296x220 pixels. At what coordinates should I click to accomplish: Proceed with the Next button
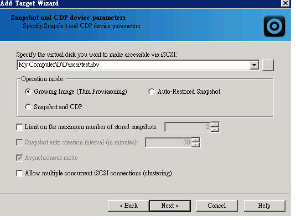click(x=170, y=206)
